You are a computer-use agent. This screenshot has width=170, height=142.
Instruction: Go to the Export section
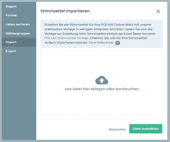pyautogui.click(x=11, y=51)
